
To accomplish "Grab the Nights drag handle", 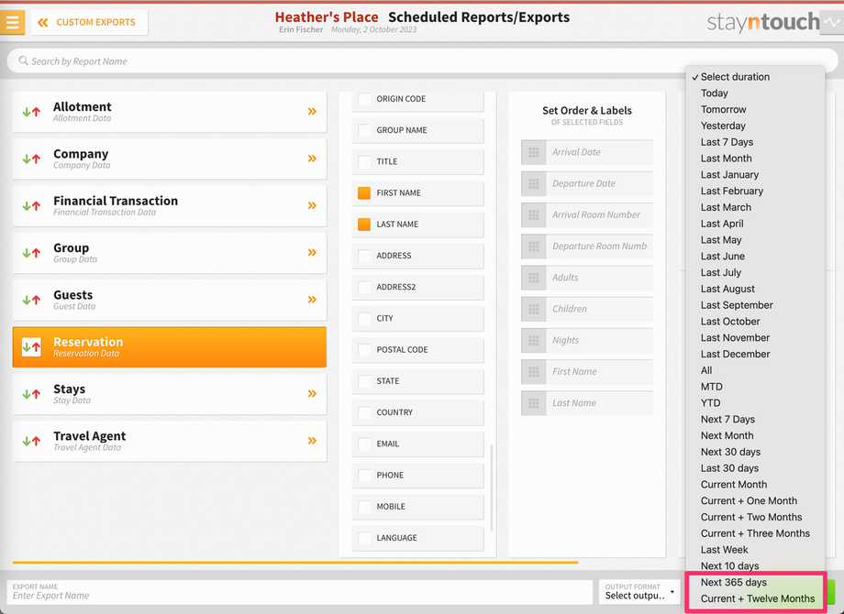I will (533, 340).
